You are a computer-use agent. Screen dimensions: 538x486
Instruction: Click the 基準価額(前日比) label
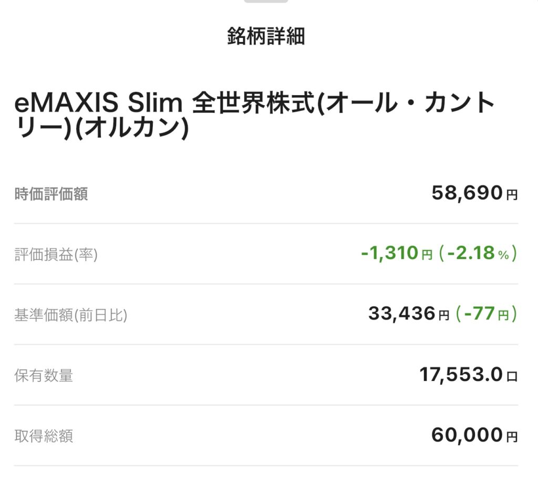[71, 315]
